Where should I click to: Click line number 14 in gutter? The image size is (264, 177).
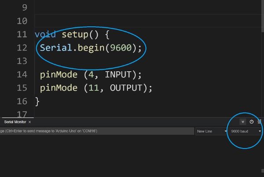(x=22, y=74)
